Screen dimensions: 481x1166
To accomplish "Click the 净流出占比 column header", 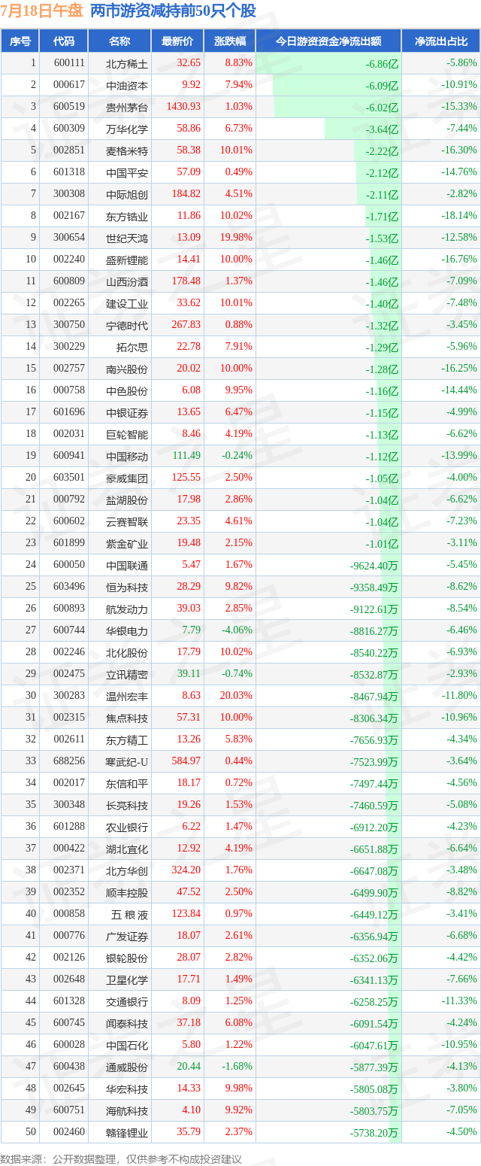I will [x=441, y=41].
